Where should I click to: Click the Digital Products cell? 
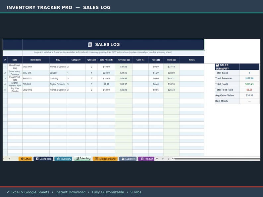tap(58, 84)
